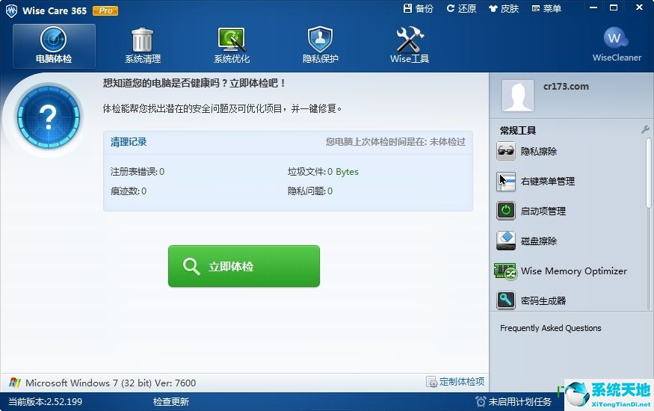Open the 电脑体检 PC checkup tab

pos(54,46)
